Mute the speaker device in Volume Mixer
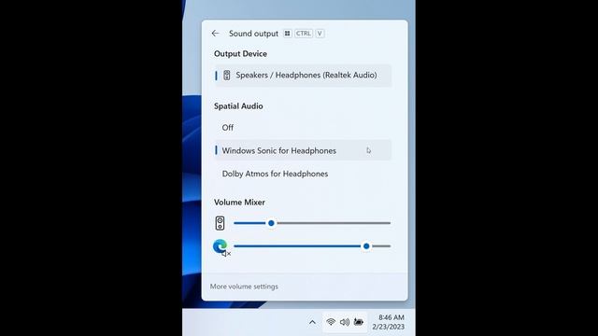598x336 pixels. click(x=221, y=223)
